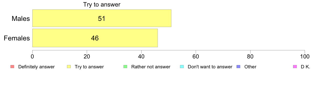The image size is (312, 96).
Task: Click the cyan Don't want to answer swatch
Action: click(182, 67)
